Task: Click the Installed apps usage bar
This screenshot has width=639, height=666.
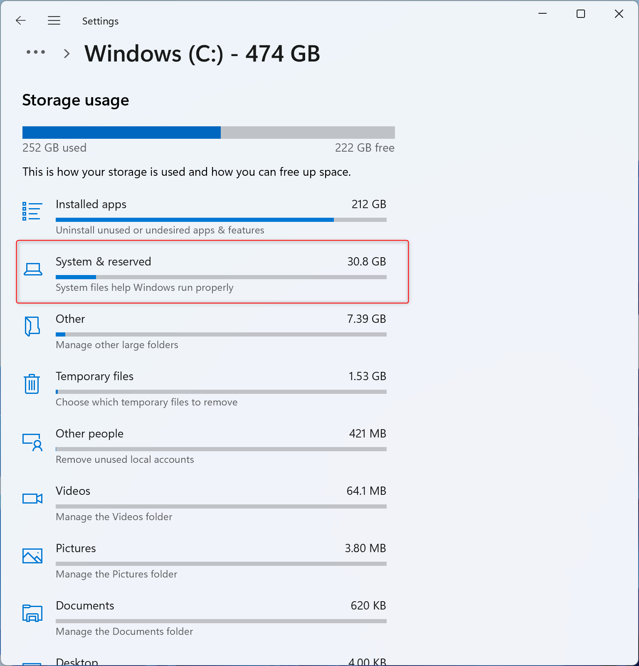Action: point(221,220)
